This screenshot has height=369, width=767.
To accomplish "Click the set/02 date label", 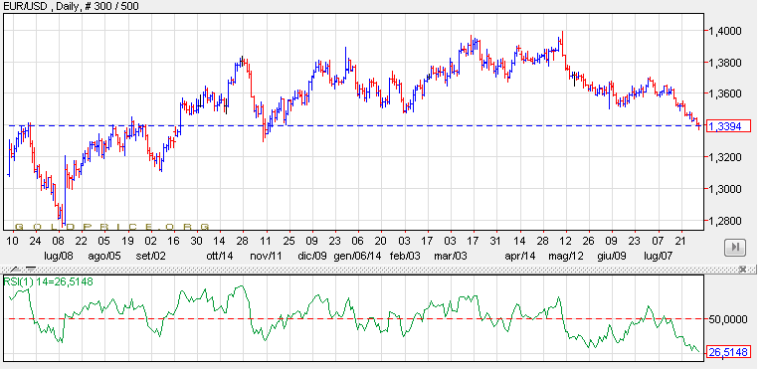I will [x=150, y=256].
